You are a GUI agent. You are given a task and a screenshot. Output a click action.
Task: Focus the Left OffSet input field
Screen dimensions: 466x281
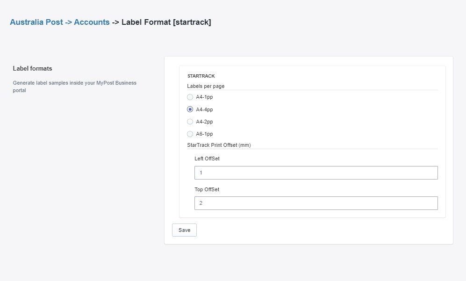click(316, 173)
